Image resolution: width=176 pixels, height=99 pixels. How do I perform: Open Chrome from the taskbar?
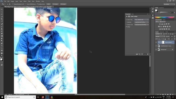tap(52, 97)
